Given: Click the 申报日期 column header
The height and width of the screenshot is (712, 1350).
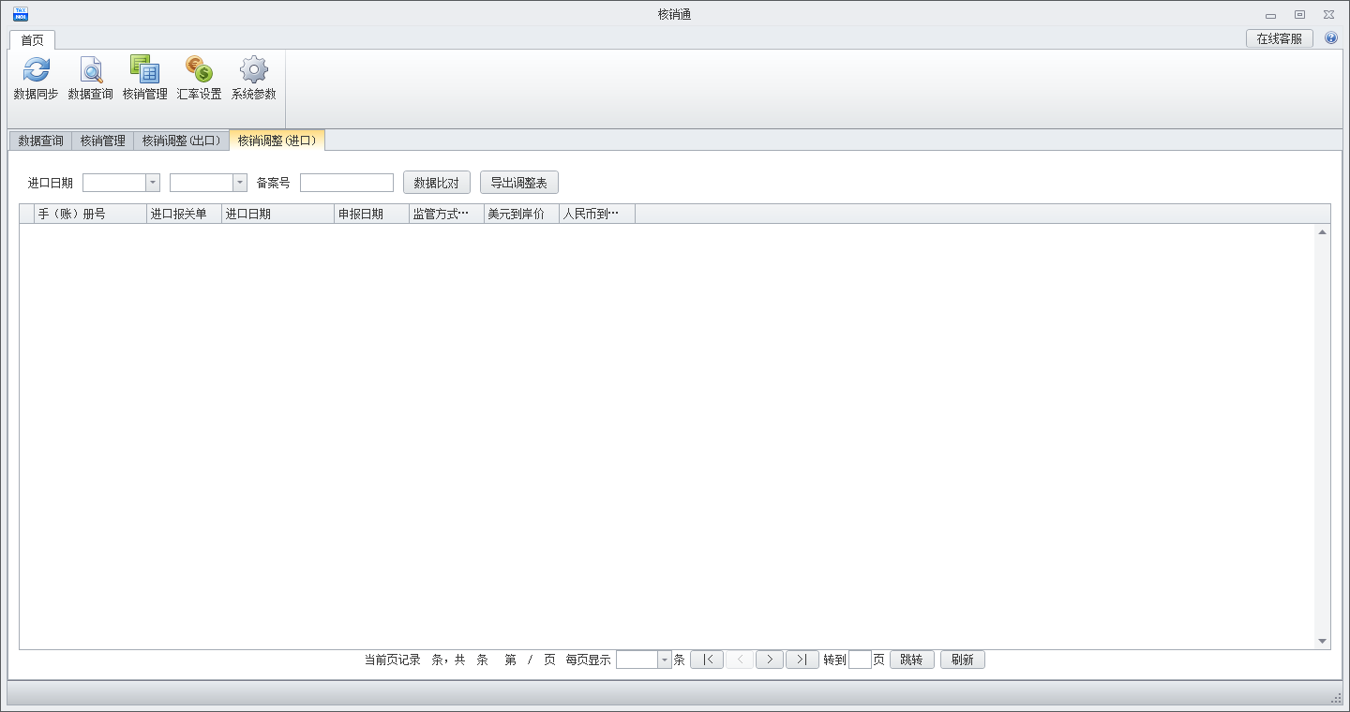Looking at the screenshot, I should 372,214.
